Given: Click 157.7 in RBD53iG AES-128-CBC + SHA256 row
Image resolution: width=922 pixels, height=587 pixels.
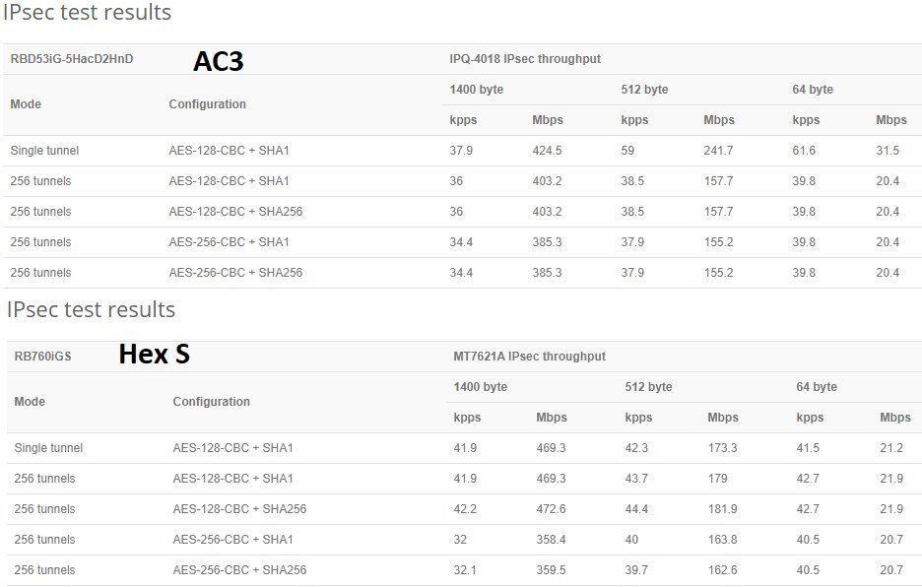Looking at the screenshot, I should click(718, 212).
